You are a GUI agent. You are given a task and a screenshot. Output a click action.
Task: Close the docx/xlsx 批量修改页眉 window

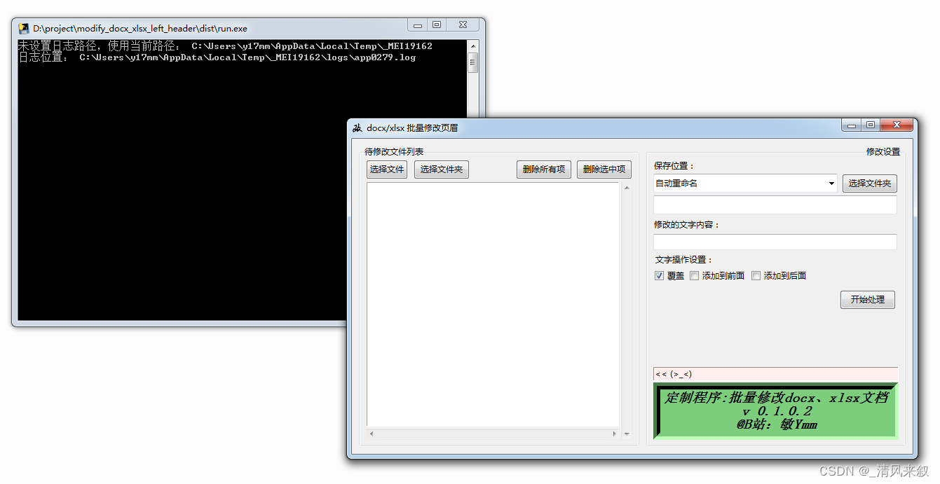coord(897,125)
